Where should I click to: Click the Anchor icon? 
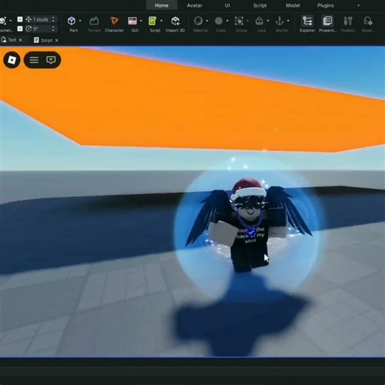(279, 21)
